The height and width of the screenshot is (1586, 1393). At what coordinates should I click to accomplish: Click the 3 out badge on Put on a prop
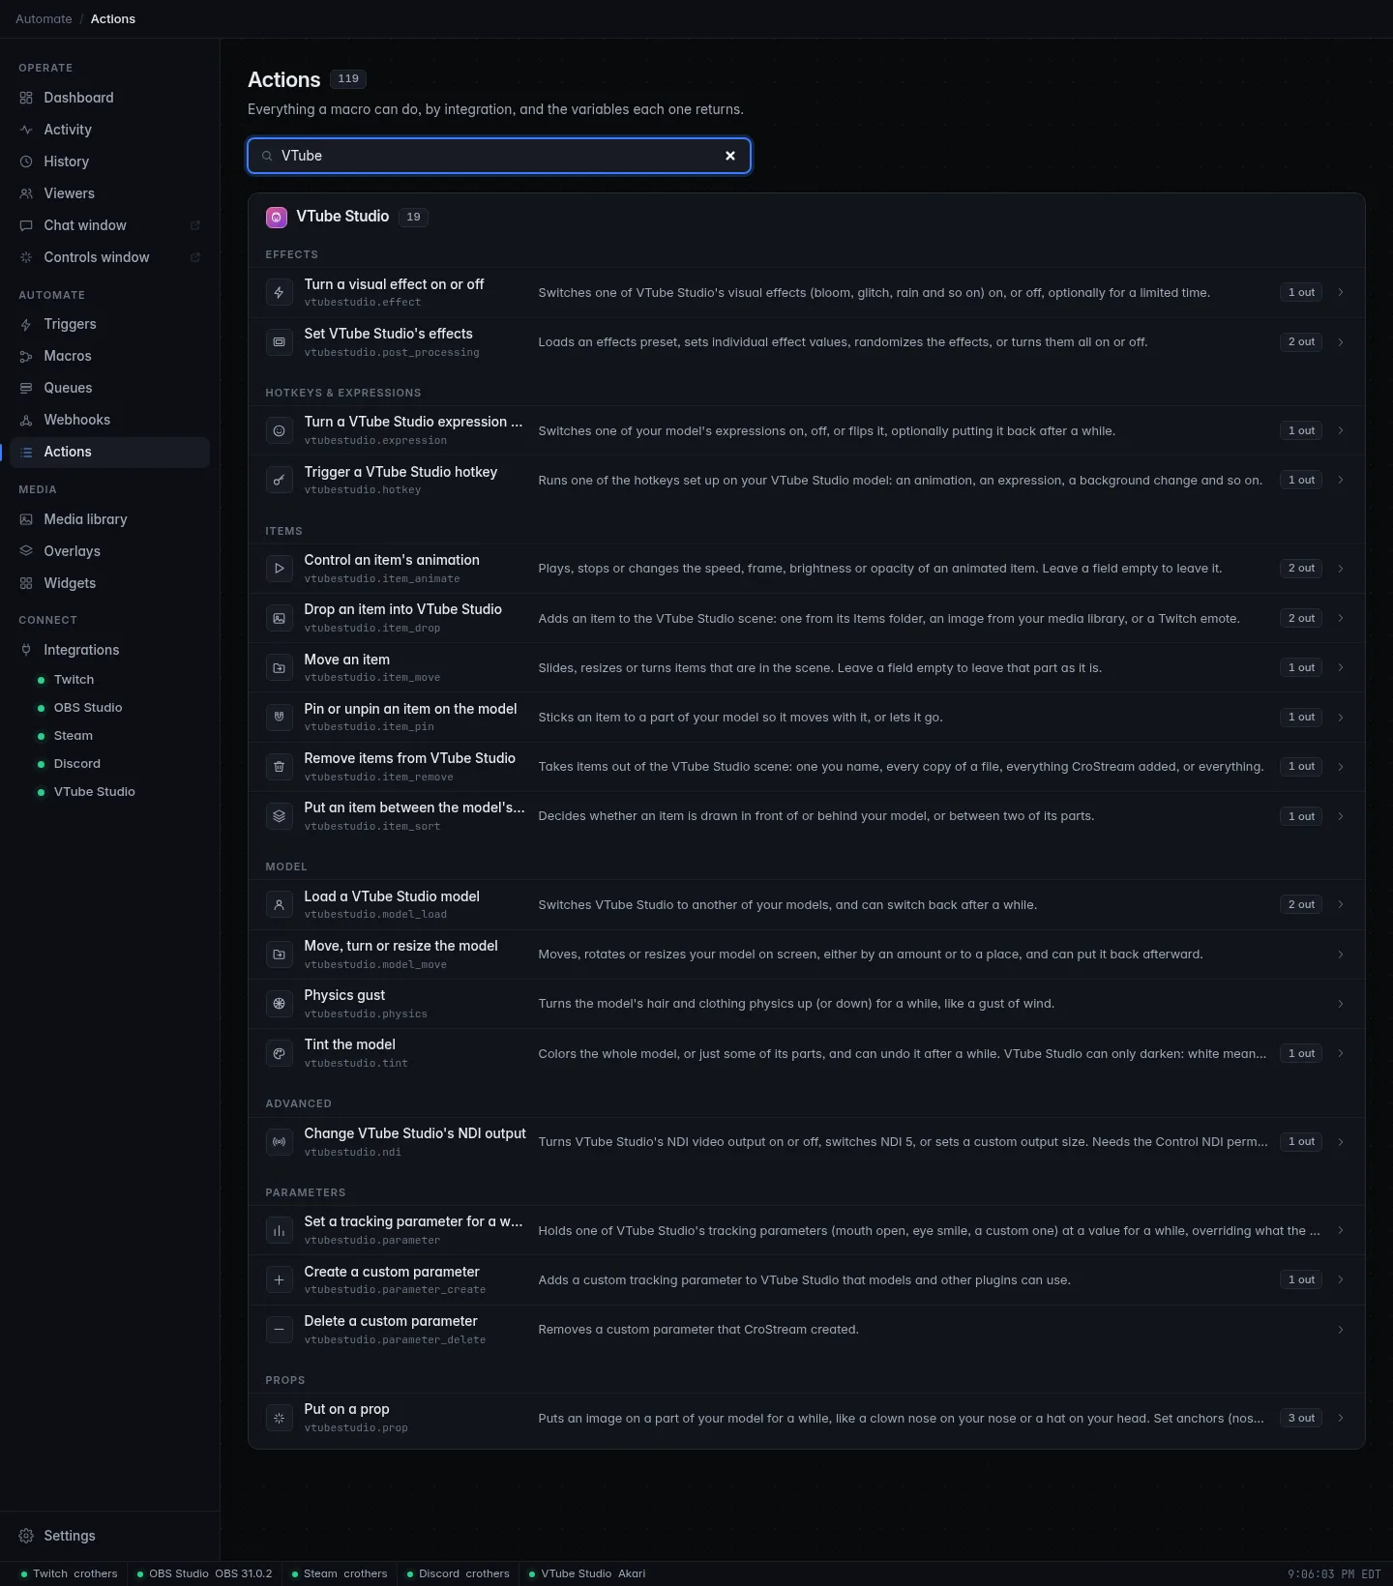(x=1301, y=1418)
